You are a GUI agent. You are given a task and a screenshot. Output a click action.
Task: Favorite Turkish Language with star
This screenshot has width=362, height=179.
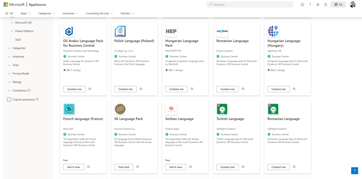(243, 167)
